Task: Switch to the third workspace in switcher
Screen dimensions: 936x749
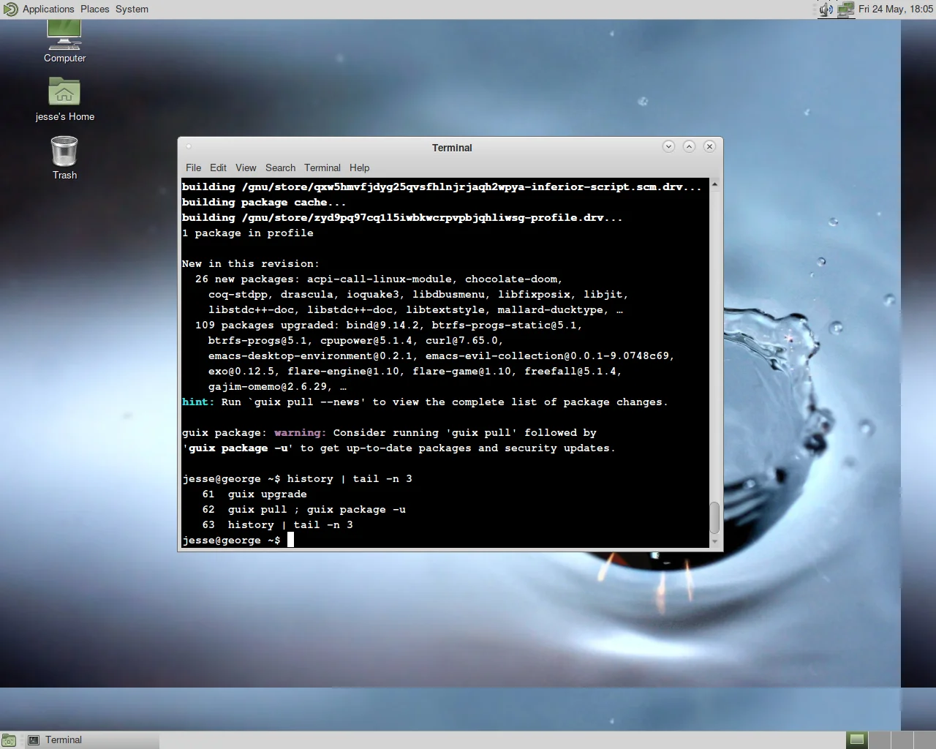Action: [902, 740]
